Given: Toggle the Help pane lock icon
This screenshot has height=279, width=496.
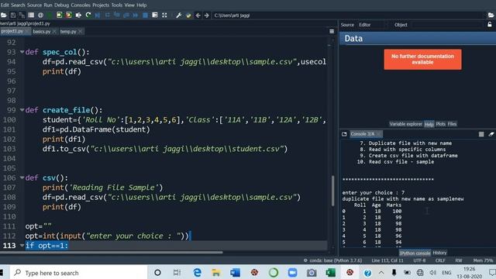Looking at the screenshot, I should point(490,24).
